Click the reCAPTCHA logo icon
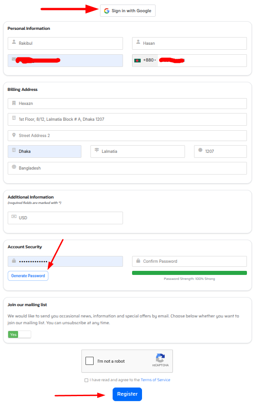The width and height of the screenshot is (256, 402). point(160,358)
